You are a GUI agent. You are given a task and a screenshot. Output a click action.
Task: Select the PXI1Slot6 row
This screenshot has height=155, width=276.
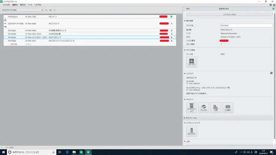[90, 41]
